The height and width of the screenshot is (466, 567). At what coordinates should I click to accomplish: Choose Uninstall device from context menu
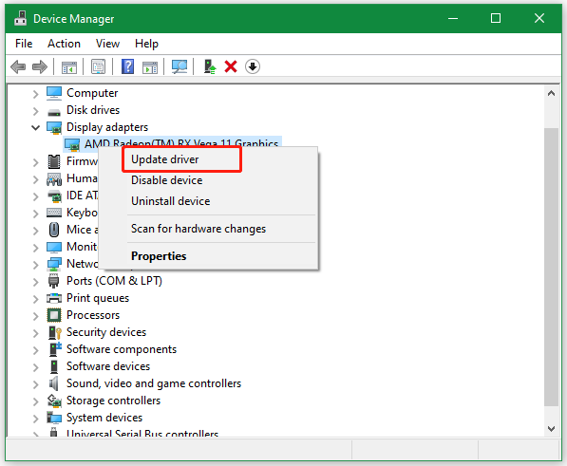click(x=170, y=201)
